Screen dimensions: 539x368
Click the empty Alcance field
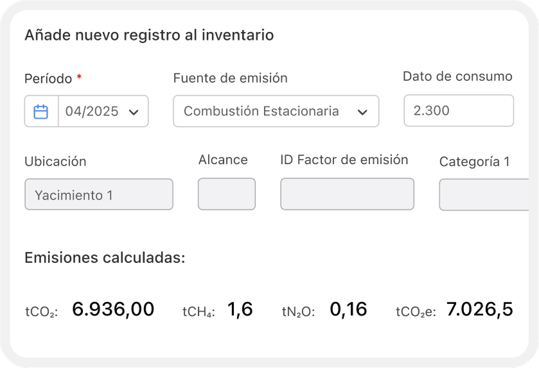226,194
